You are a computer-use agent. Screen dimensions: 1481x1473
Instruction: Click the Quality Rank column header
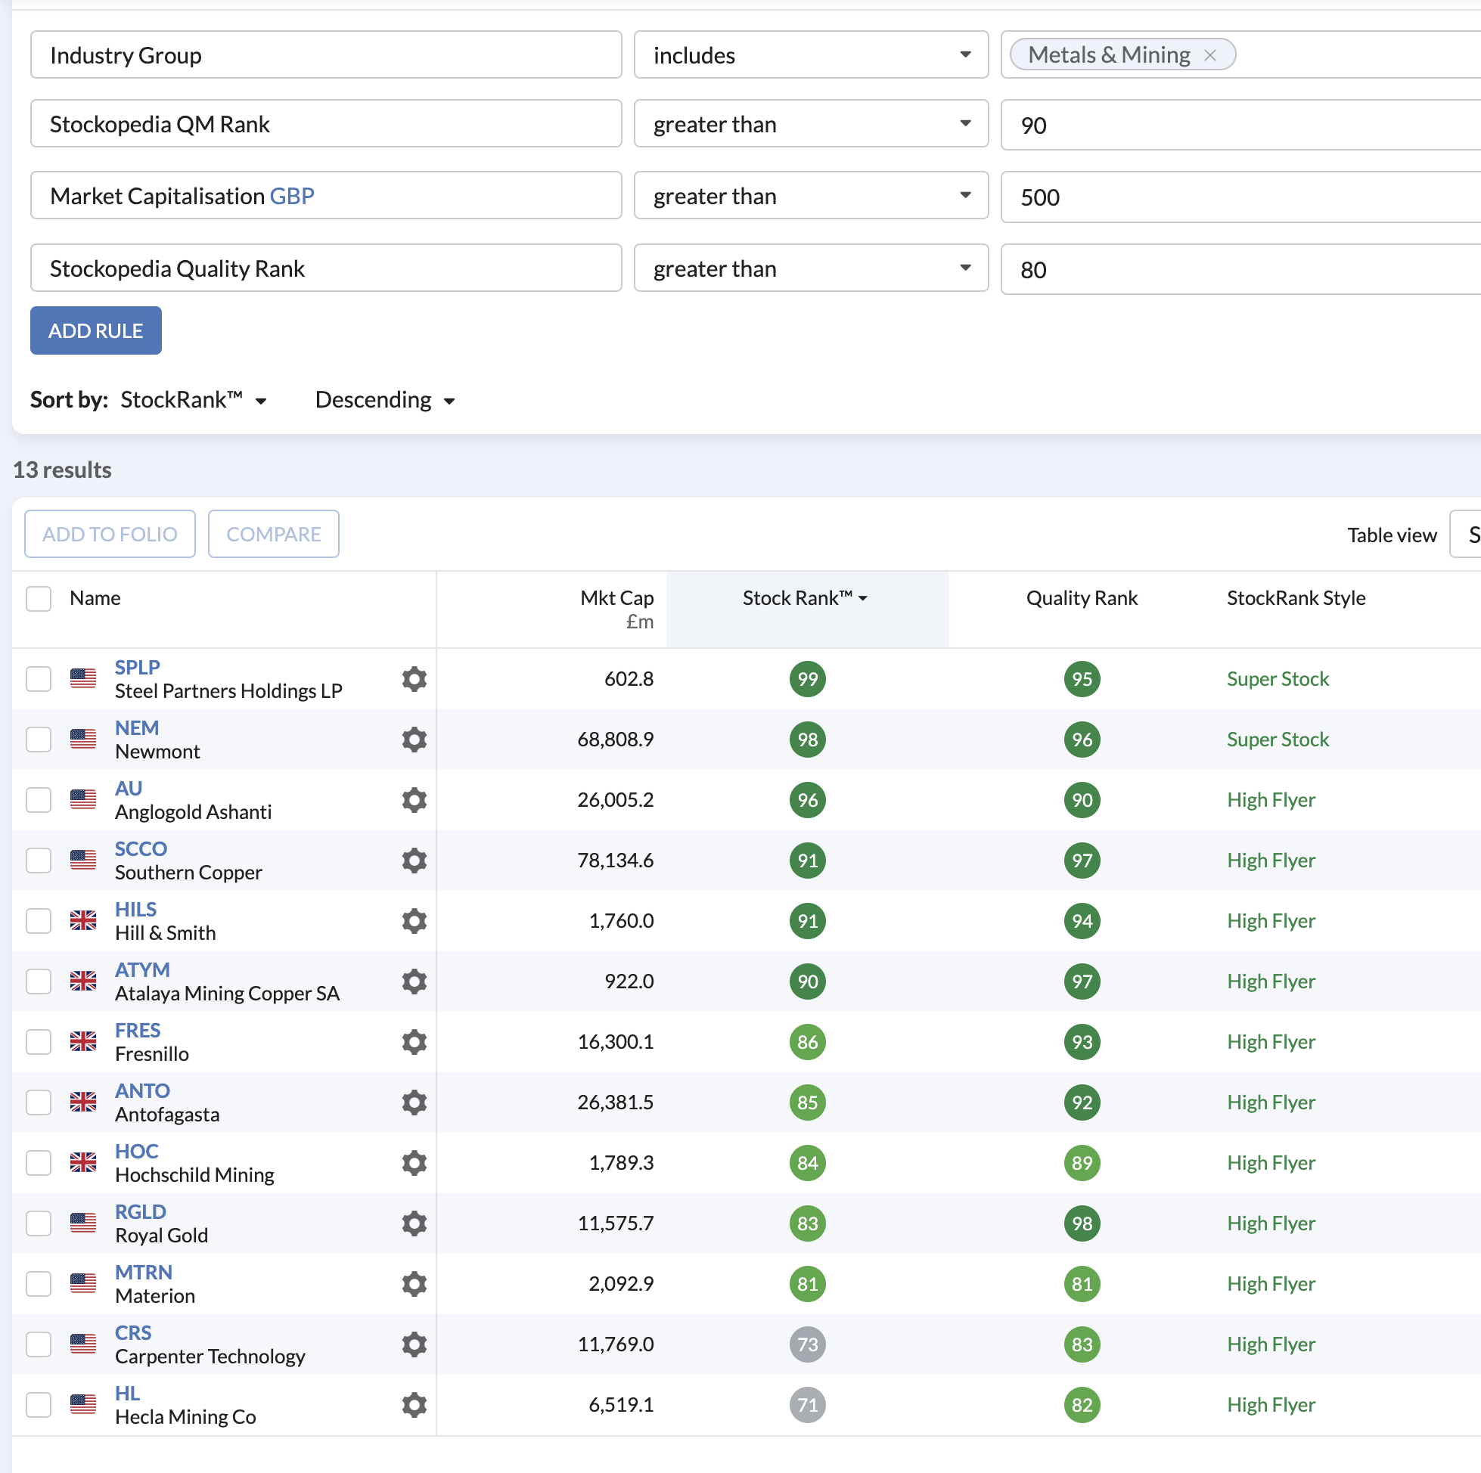click(1082, 599)
